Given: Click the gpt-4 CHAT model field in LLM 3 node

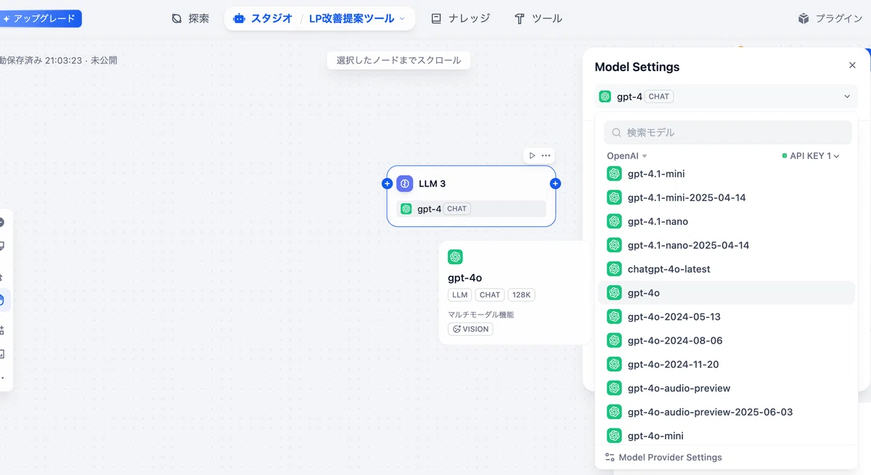Looking at the screenshot, I should point(471,209).
